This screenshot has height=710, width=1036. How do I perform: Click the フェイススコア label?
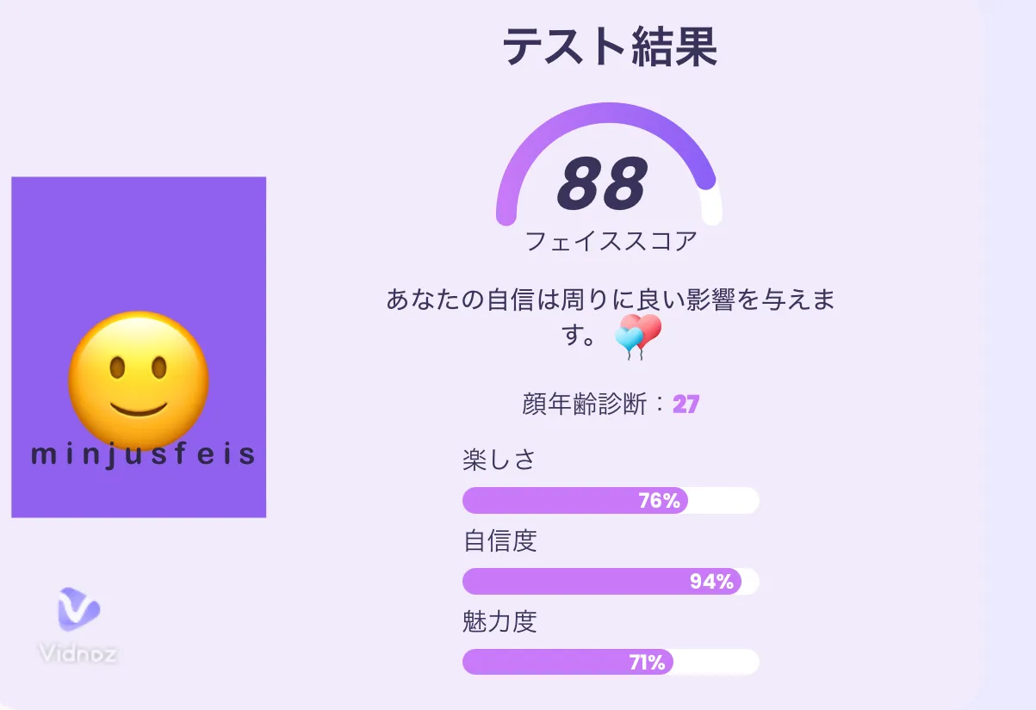pos(611,241)
